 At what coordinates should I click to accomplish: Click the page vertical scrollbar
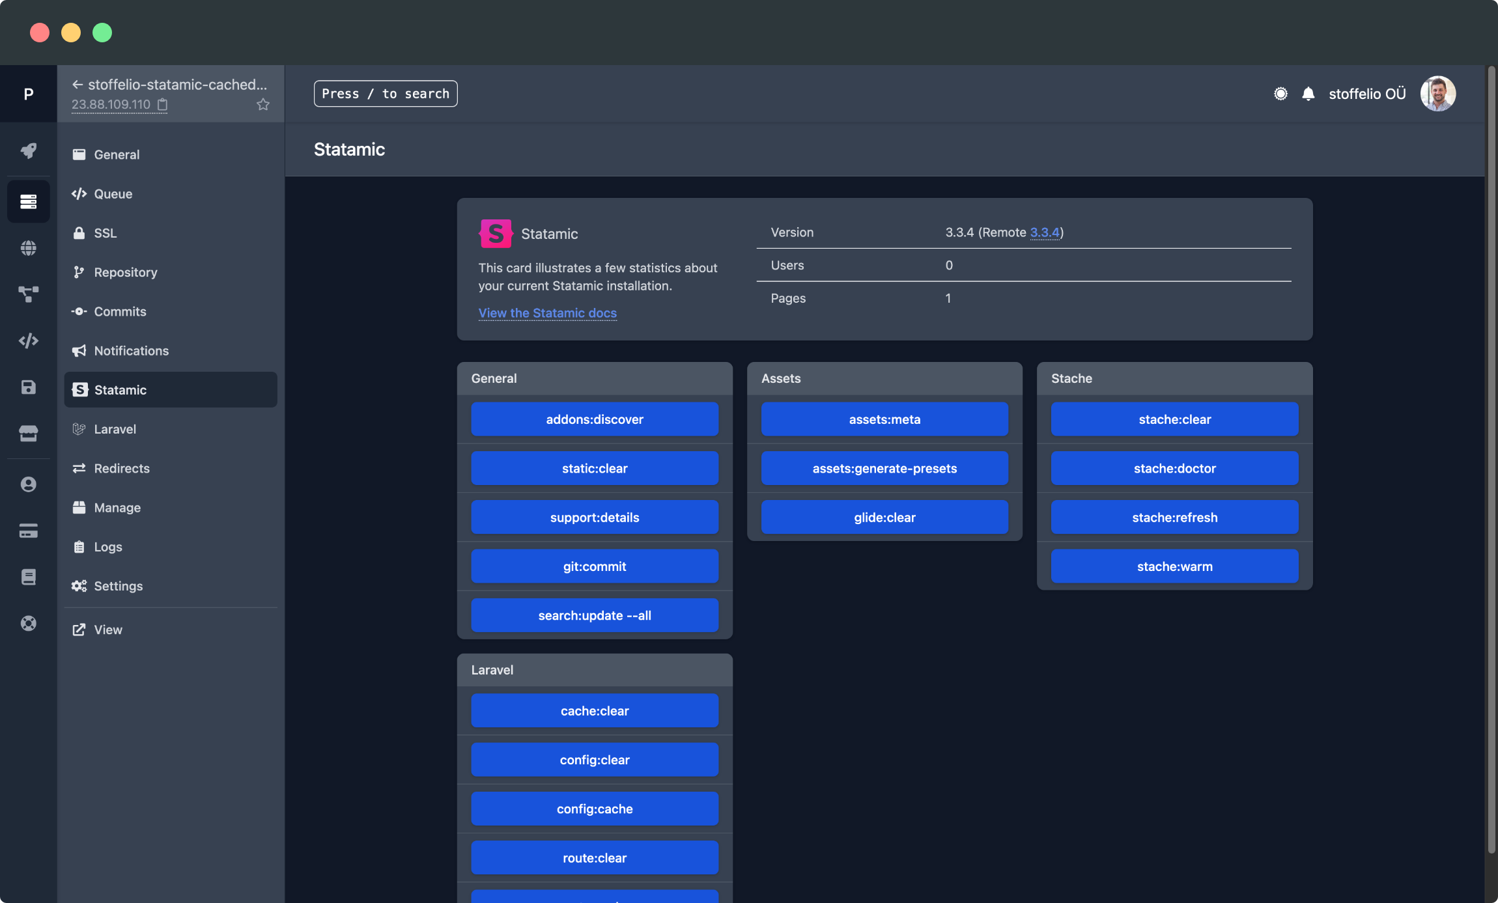pyautogui.click(x=1491, y=459)
